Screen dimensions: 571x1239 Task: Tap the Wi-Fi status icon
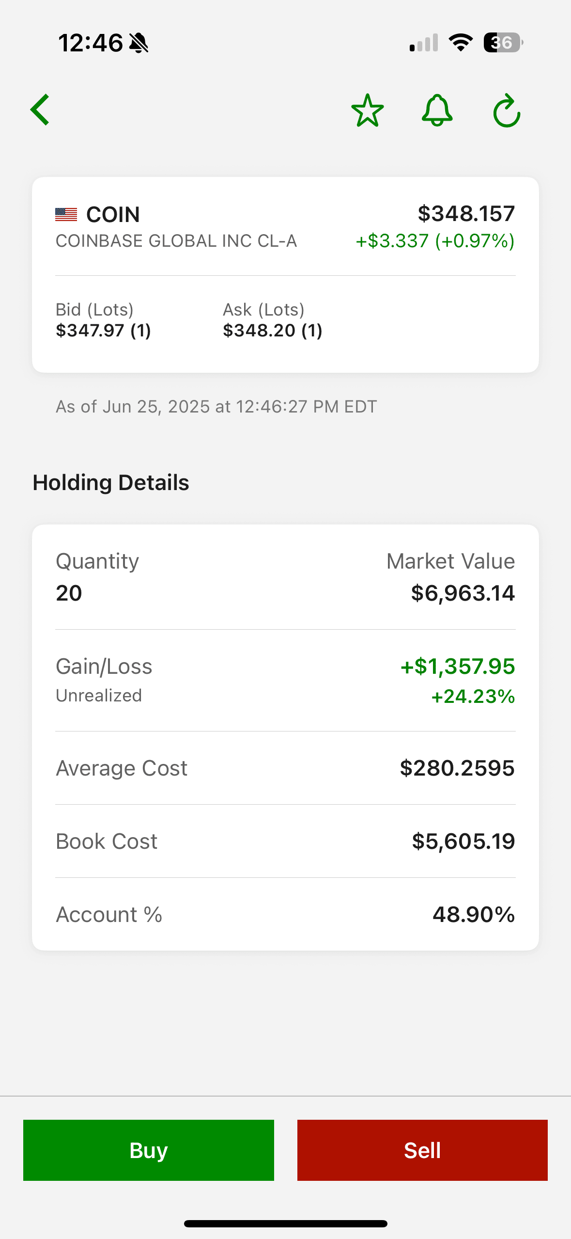point(461,43)
